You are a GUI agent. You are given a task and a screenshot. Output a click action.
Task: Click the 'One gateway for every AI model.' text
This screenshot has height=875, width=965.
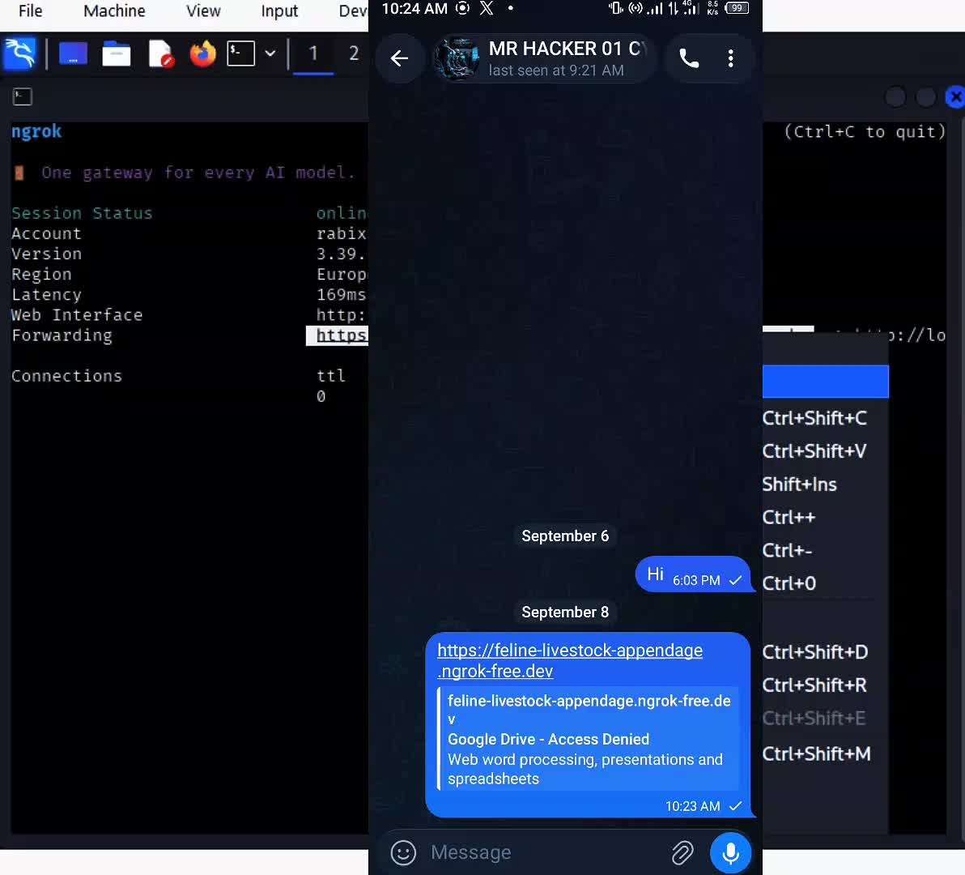pyautogui.click(x=198, y=173)
